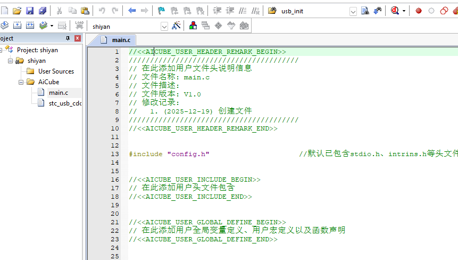
Task: Insert a breakpoint with red dot
Action: pyautogui.click(x=419, y=11)
